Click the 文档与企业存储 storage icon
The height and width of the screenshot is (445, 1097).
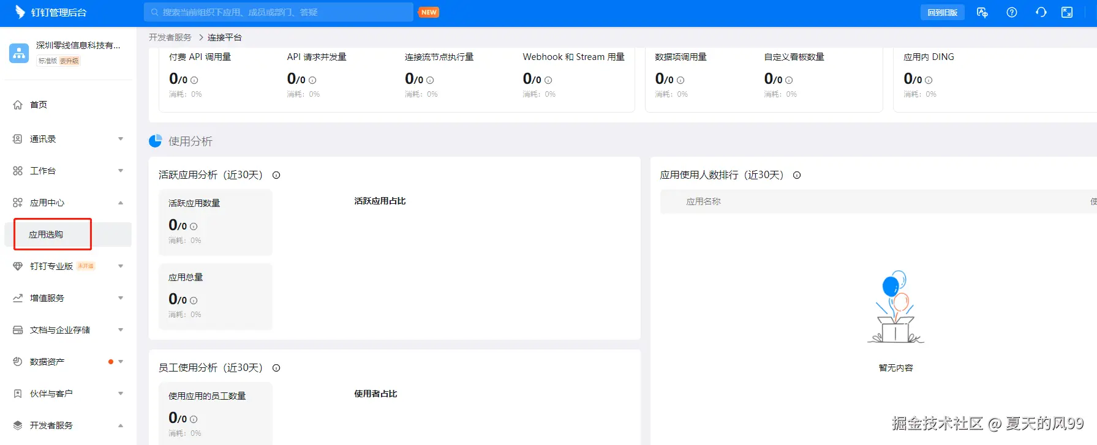[18, 330]
